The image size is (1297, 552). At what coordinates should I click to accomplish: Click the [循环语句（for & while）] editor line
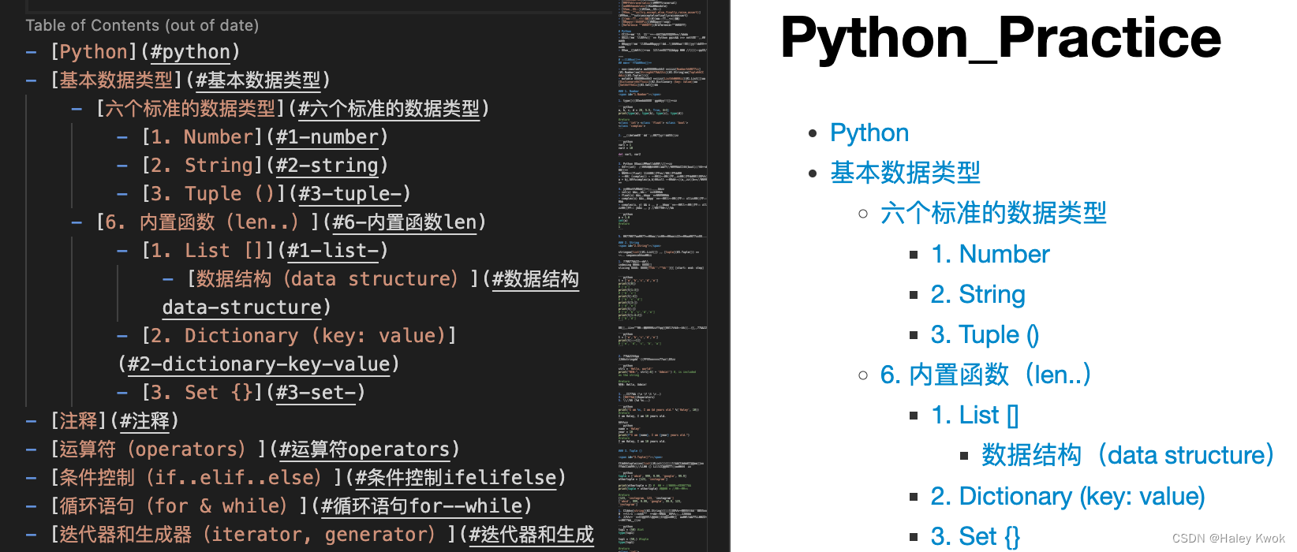pyautogui.click(x=278, y=506)
